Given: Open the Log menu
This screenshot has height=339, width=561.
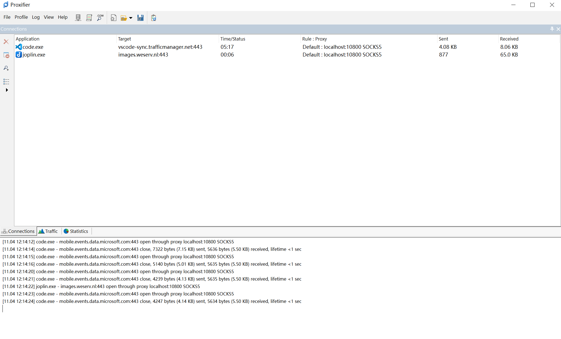Looking at the screenshot, I should (x=36, y=17).
